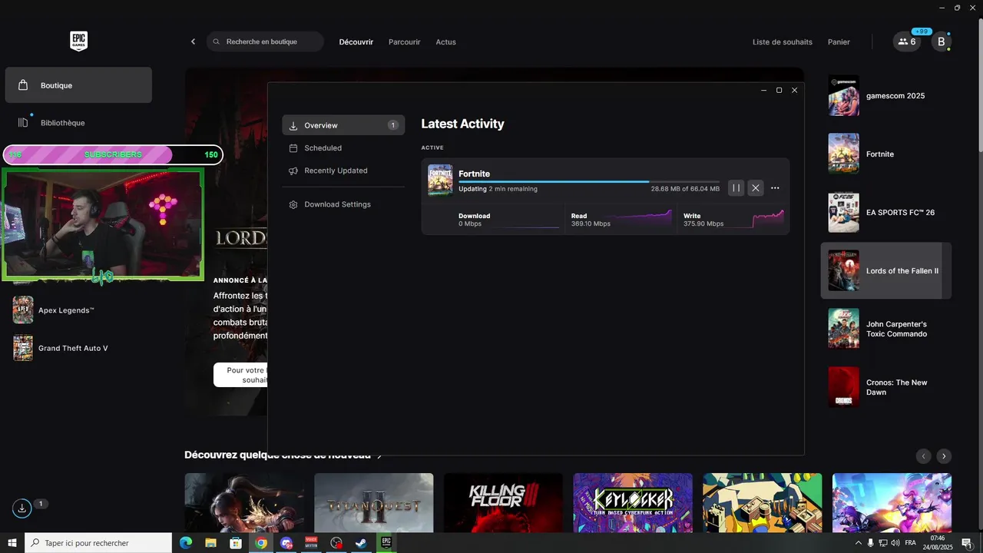Screen dimensions: 983x553
Task: Switch to the Découvrir tab
Action: click(356, 42)
